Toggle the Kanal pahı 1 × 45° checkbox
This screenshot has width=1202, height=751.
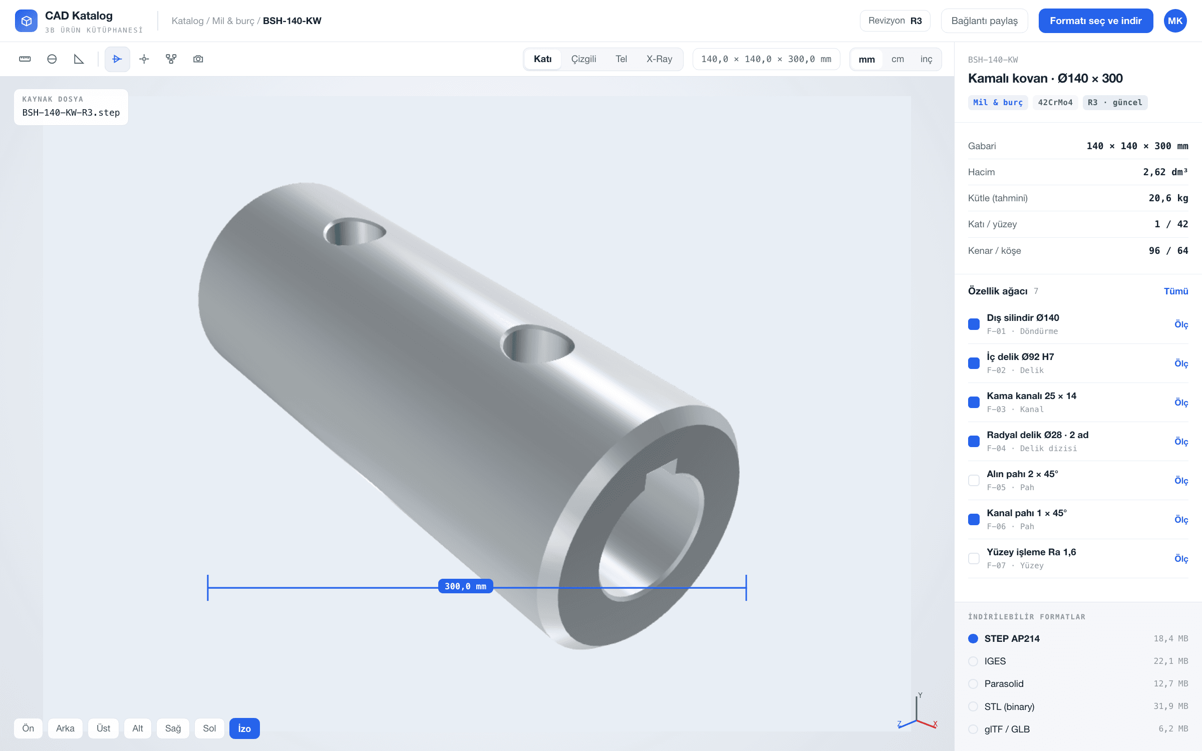point(974,519)
